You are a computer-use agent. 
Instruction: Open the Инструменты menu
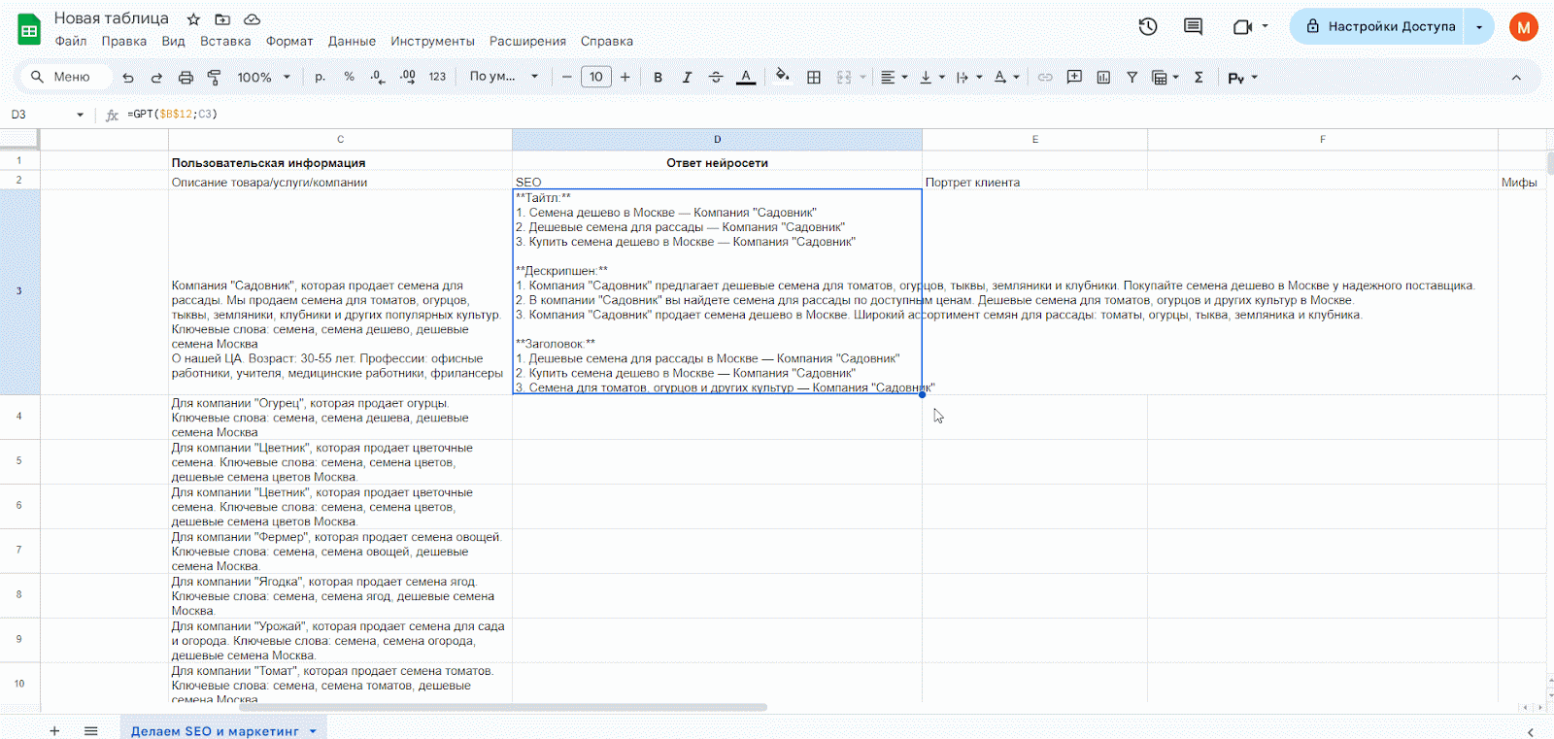tap(432, 42)
